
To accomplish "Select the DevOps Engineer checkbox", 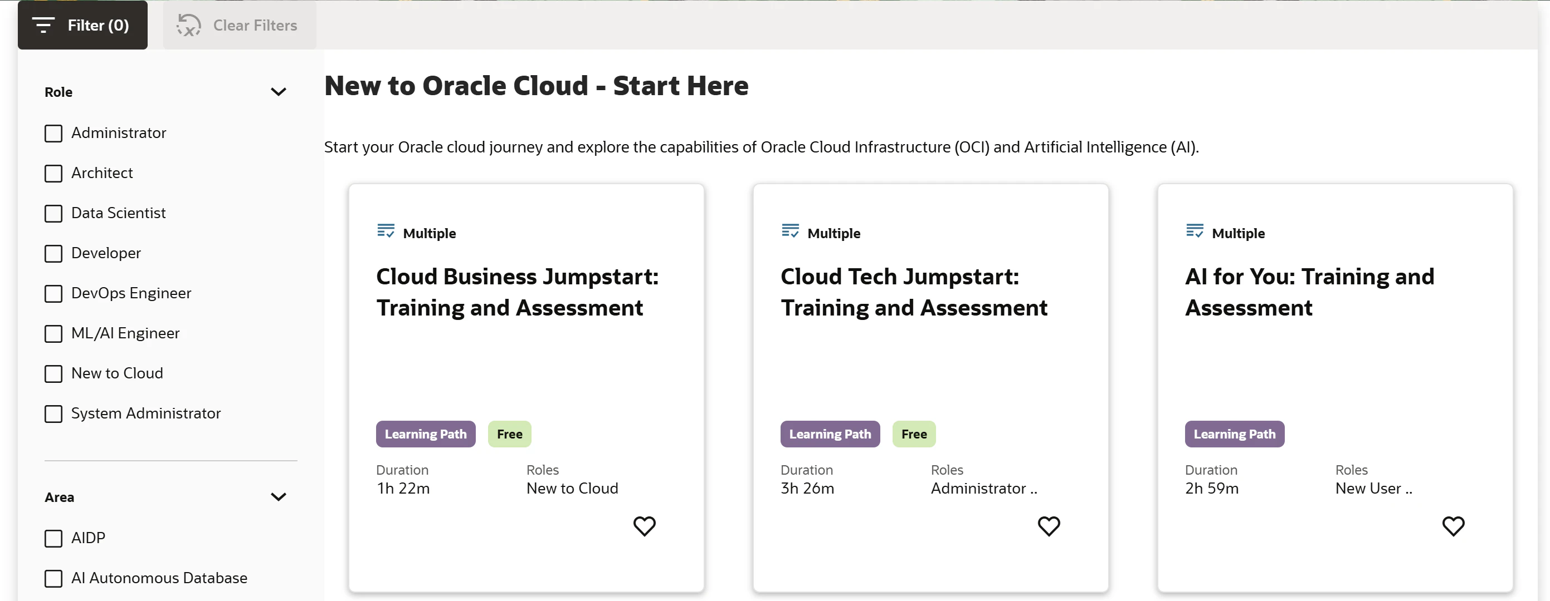I will pos(53,294).
